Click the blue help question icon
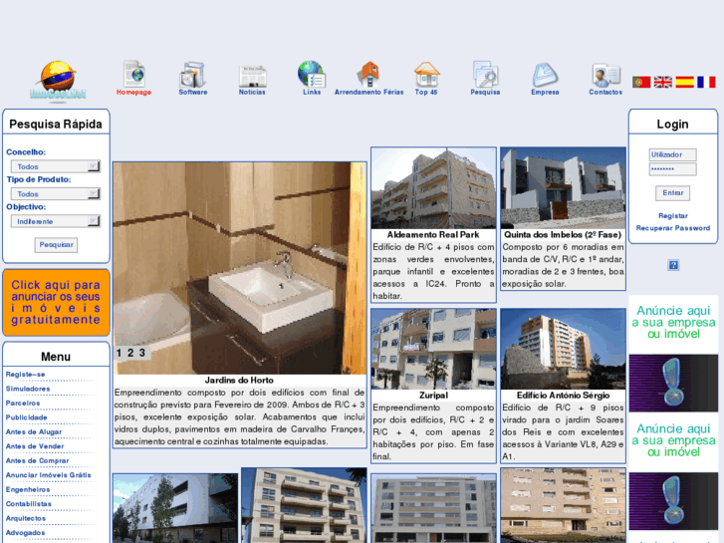The height and width of the screenshot is (543, 724). [673, 265]
